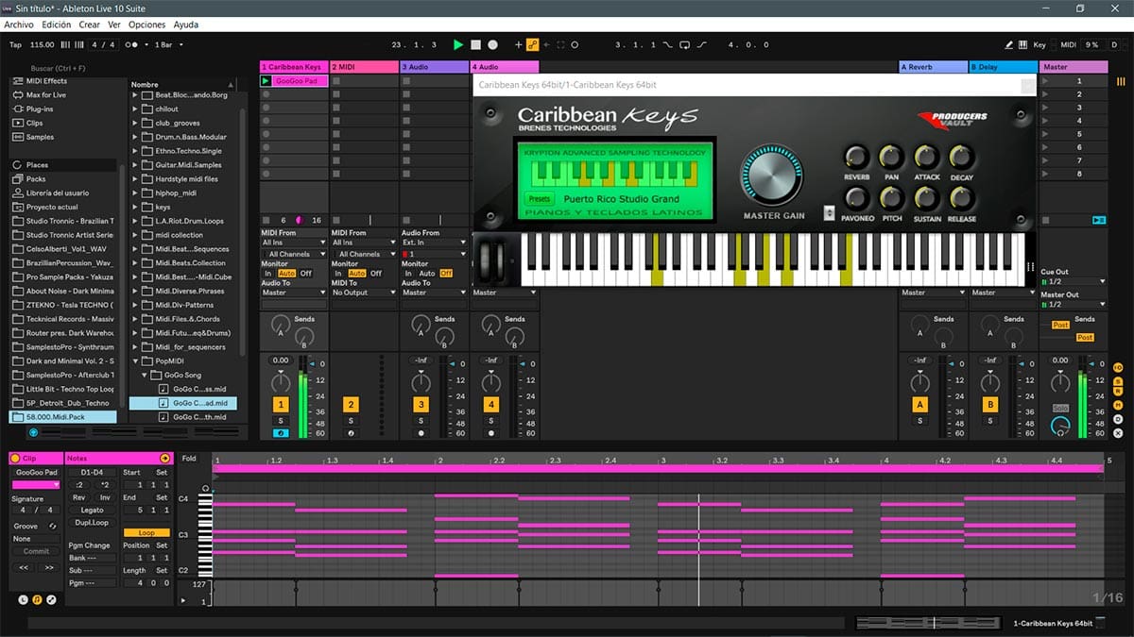The width and height of the screenshot is (1134, 637).
Task: Open the Edición menu
Action: pyautogui.click(x=57, y=25)
